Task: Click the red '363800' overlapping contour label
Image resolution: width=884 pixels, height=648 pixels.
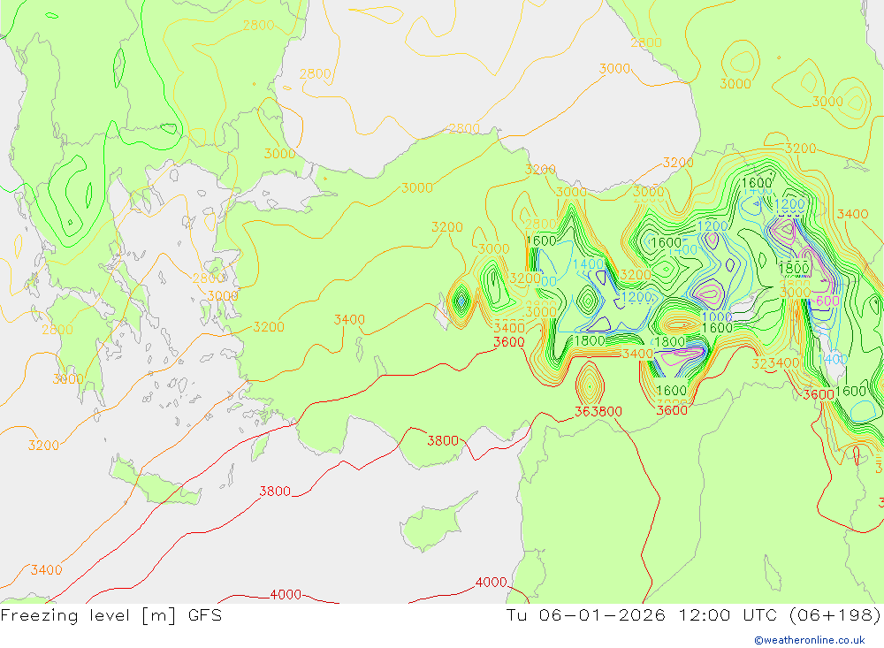Action: pos(598,412)
